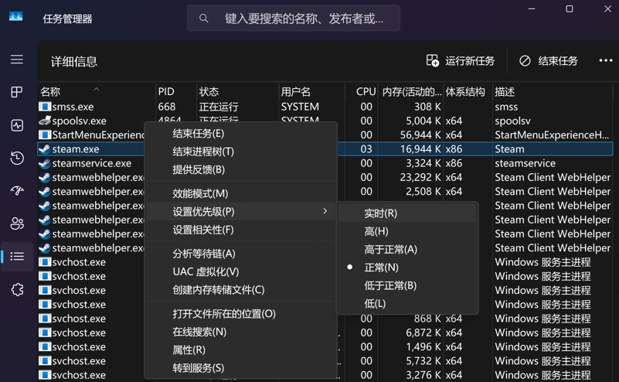Set priority to 实时(R)
This screenshot has width=619, height=382.
[380, 213]
